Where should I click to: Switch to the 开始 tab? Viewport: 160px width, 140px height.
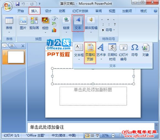pyautogui.click(x=21, y=11)
